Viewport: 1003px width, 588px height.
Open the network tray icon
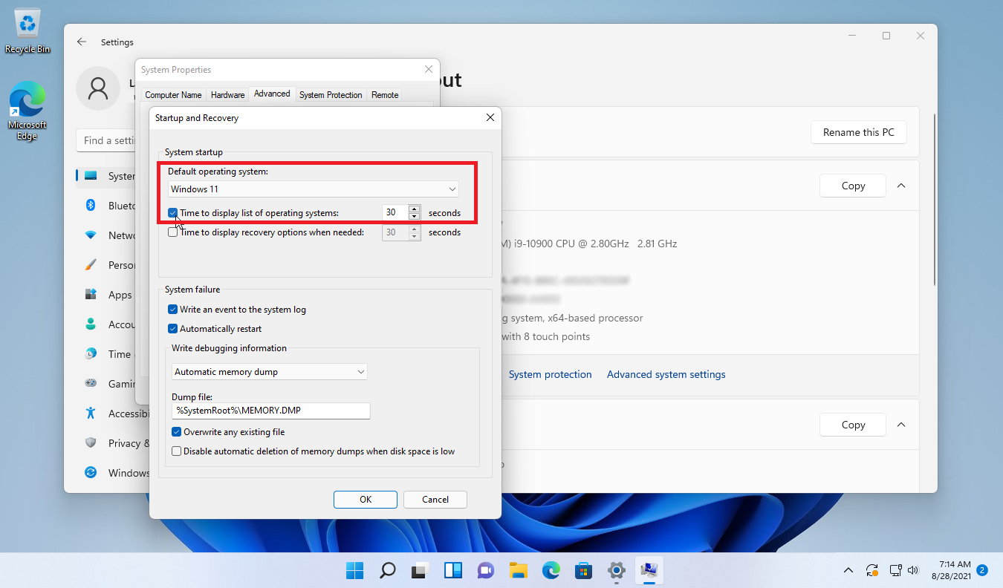tap(895, 570)
